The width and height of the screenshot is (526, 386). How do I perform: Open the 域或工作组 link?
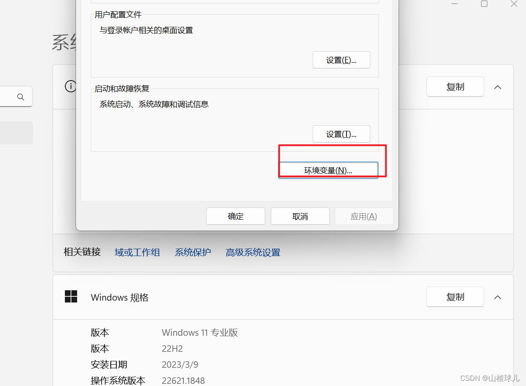137,252
